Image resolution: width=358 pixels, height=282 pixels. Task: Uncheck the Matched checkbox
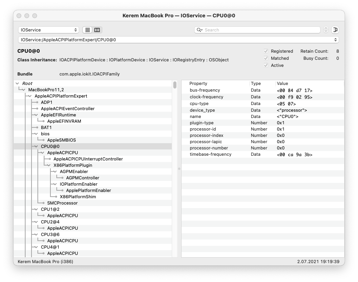pos(267,58)
